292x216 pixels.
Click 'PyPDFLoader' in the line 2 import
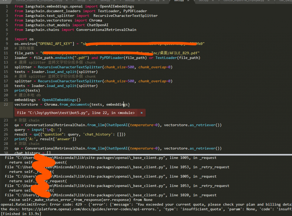[135, 11]
